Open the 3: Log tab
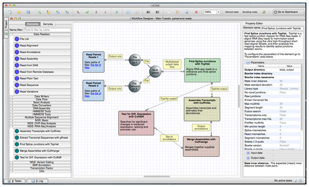Screen dimensions: 309x187 coord(38,181)
